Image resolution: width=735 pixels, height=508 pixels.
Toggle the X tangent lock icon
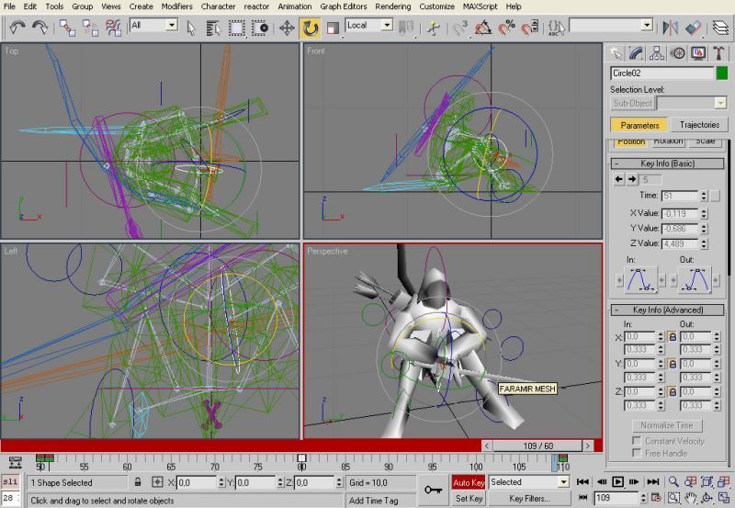(673, 336)
